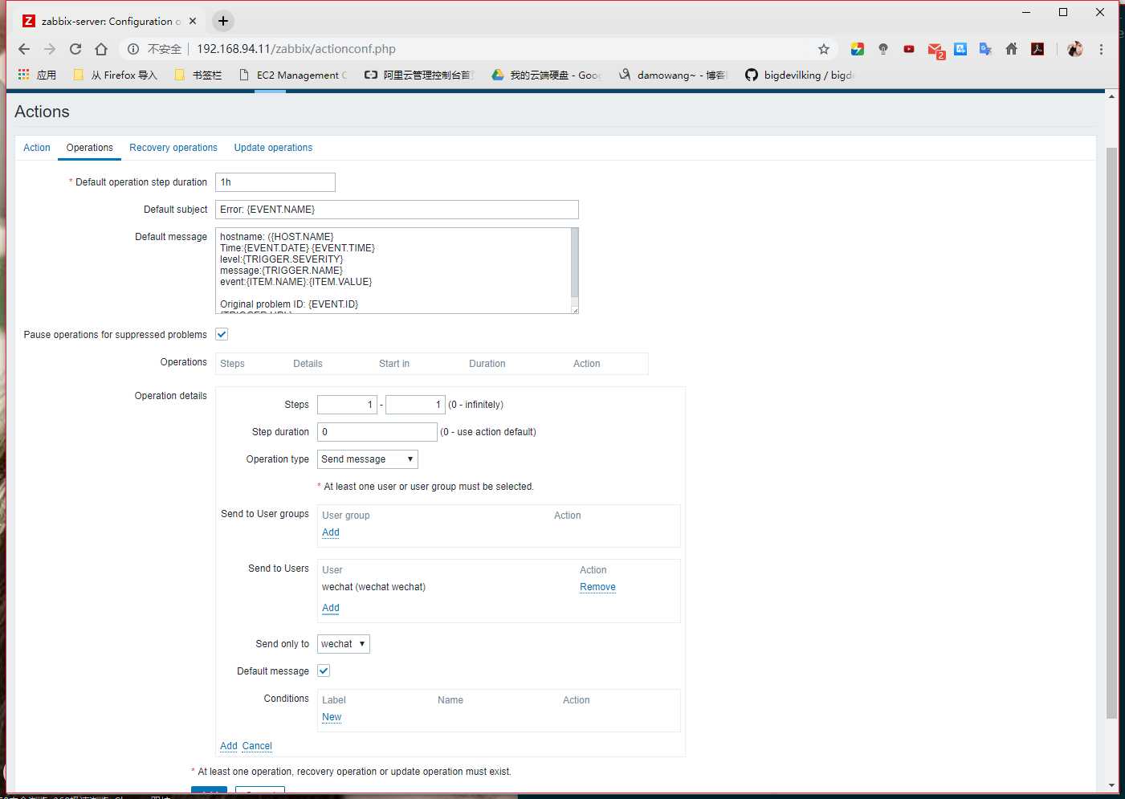Select the zabbix-server Configuration browser tab
Screen dimensions: 1125x799
[109, 21]
